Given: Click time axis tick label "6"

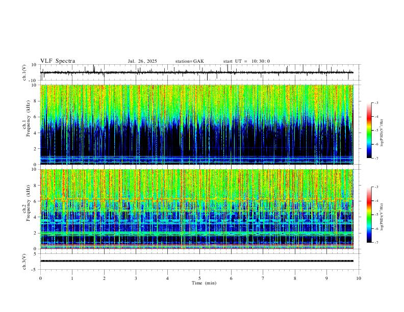Looking at the screenshot, I should point(231,278).
